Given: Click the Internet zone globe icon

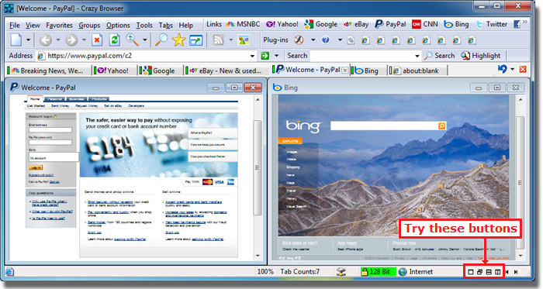Looking at the screenshot, I should pos(403,272).
